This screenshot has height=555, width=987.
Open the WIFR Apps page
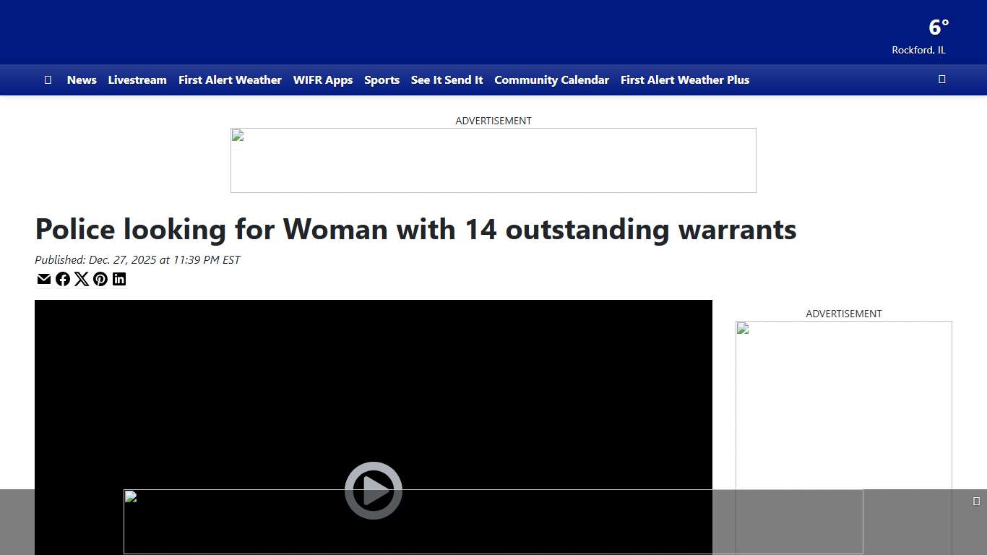(323, 79)
